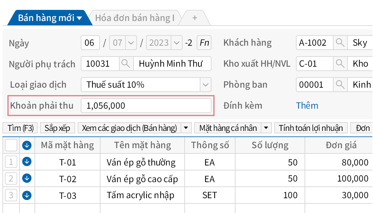Click blue arrow icon on row T-02
Viewport: 373px width, 213px height.
pyautogui.click(x=27, y=178)
